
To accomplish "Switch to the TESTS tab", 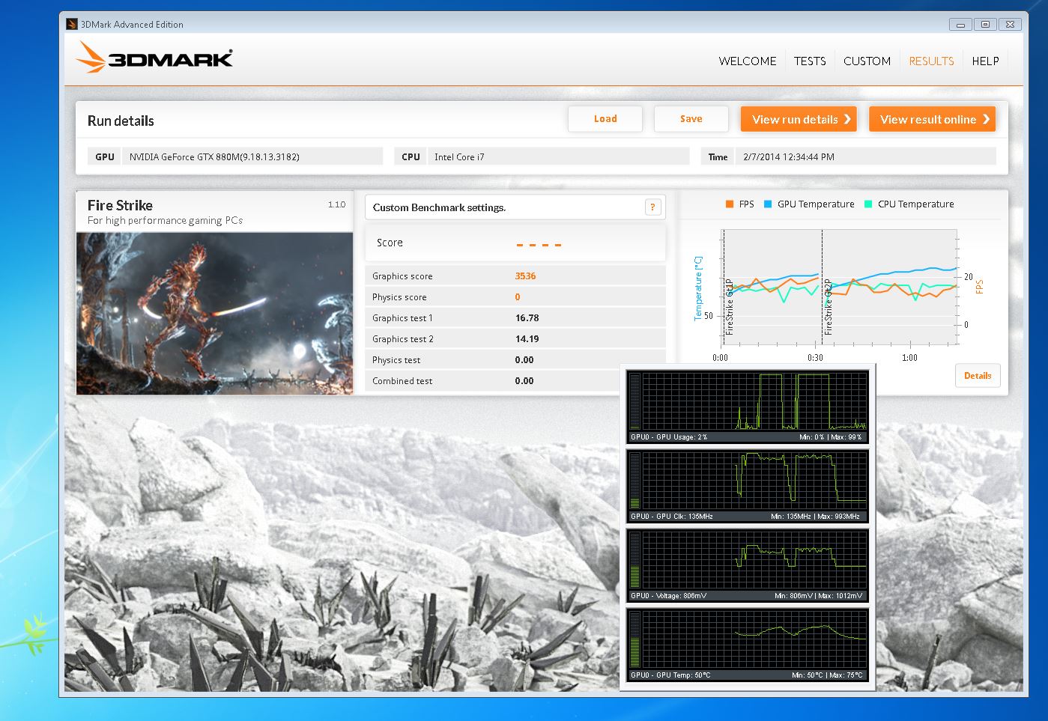I will [x=810, y=61].
